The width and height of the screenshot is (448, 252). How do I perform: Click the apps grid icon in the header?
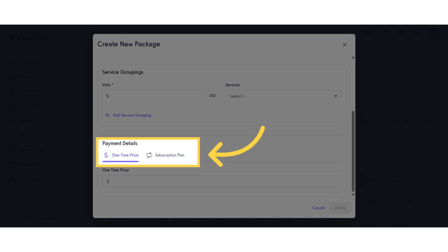(x=400, y=33)
